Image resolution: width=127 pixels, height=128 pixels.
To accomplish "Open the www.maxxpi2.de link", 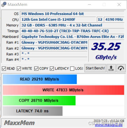I will (x=109, y=125).
